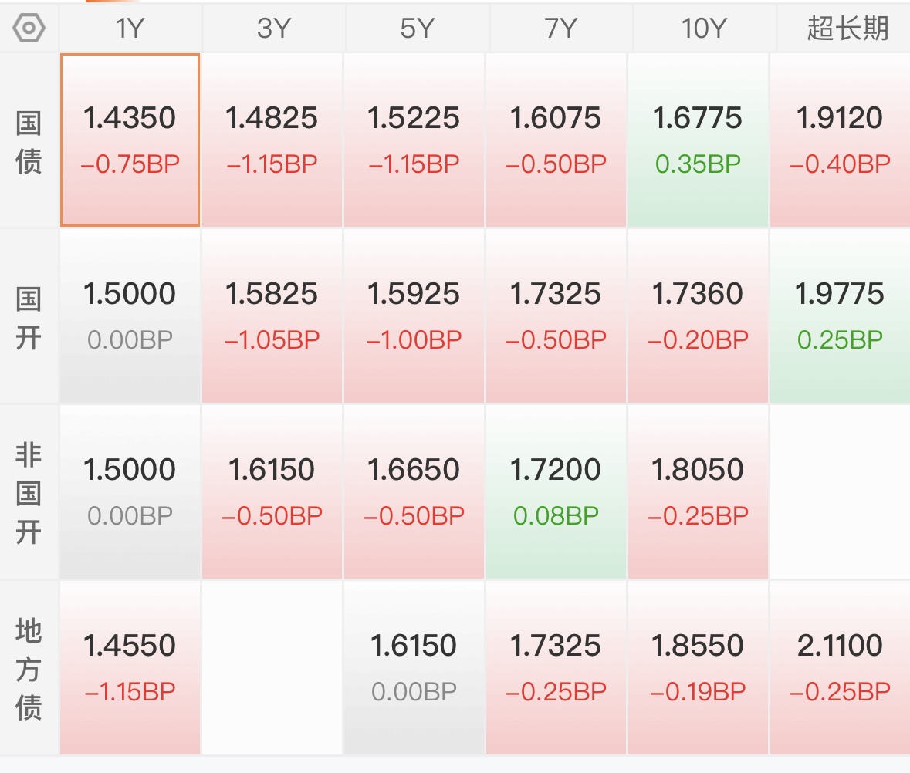The width and height of the screenshot is (910, 773).
Task: Tap the 国开 1Y cell showing 1.5000
Action: tap(130, 316)
